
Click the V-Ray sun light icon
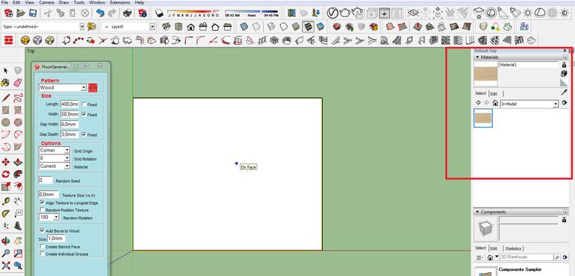pyautogui.click(x=528, y=13)
